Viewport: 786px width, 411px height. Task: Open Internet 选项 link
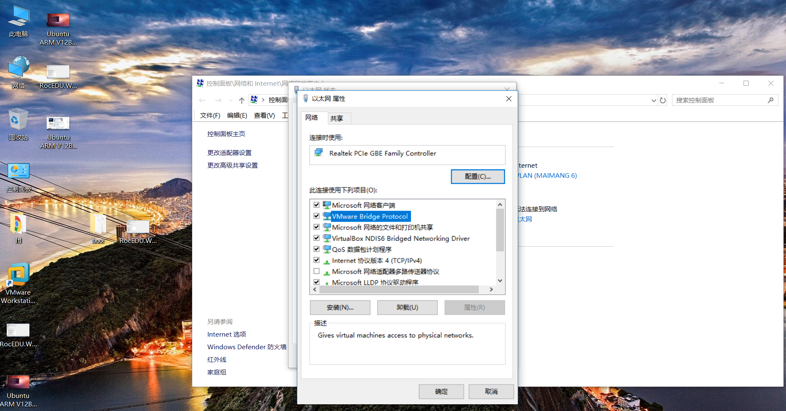(227, 334)
